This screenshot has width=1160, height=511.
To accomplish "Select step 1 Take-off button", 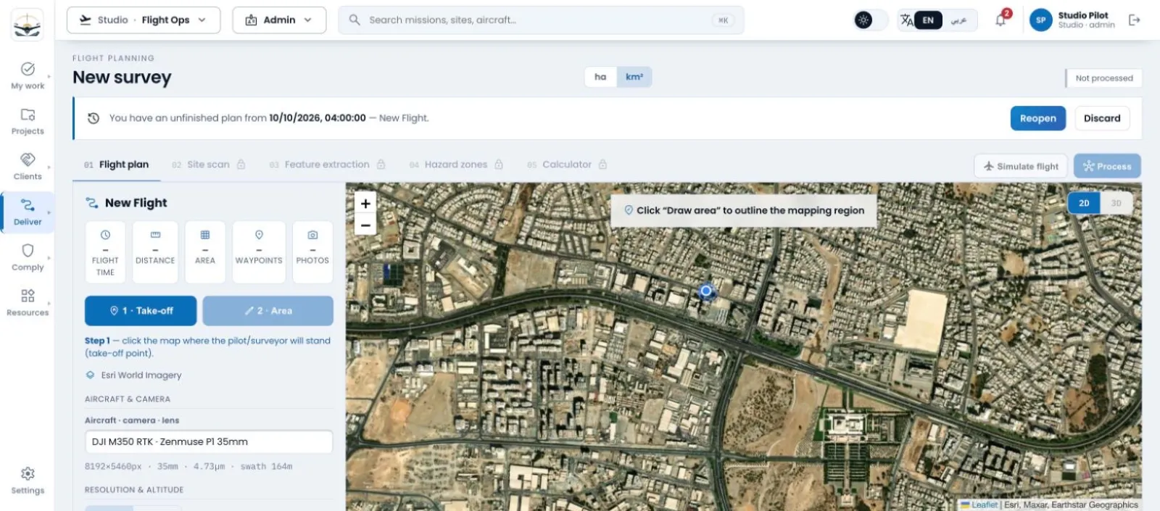I will (x=141, y=310).
